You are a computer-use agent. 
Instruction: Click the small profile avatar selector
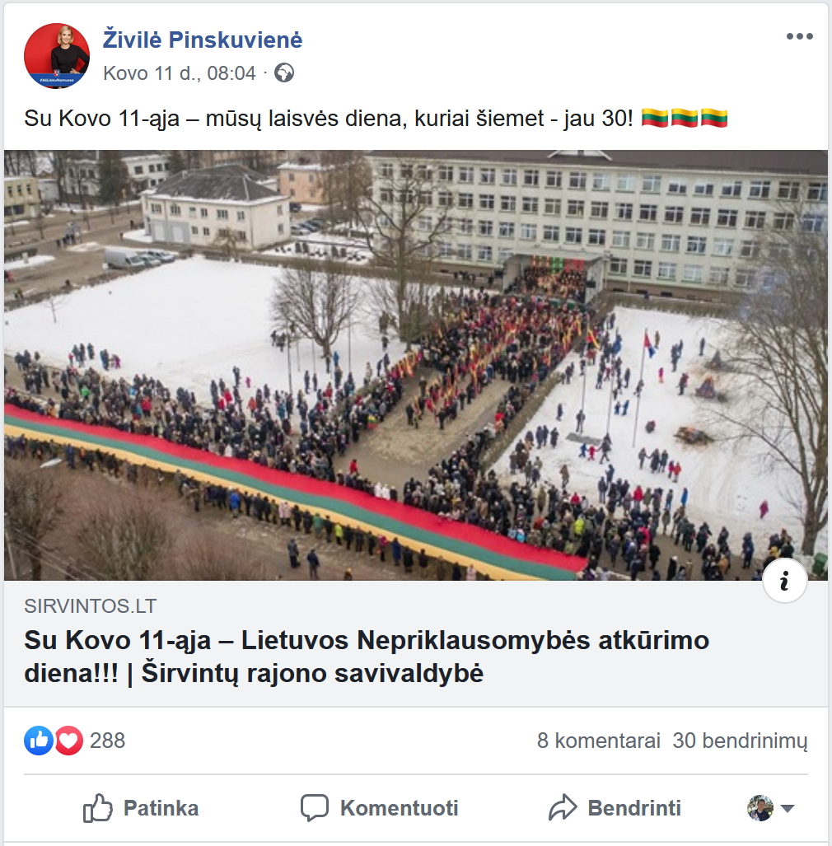pos(760,808)
